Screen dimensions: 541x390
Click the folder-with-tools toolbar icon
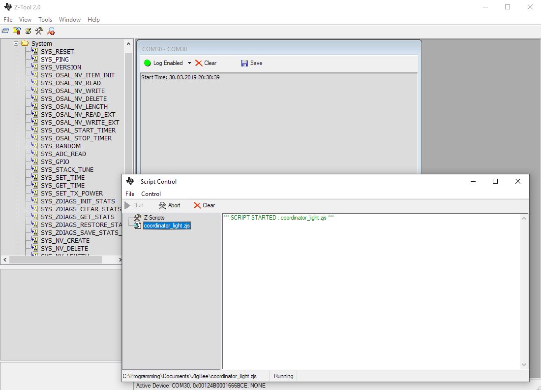pyautogui.click(x=17, y=31)
